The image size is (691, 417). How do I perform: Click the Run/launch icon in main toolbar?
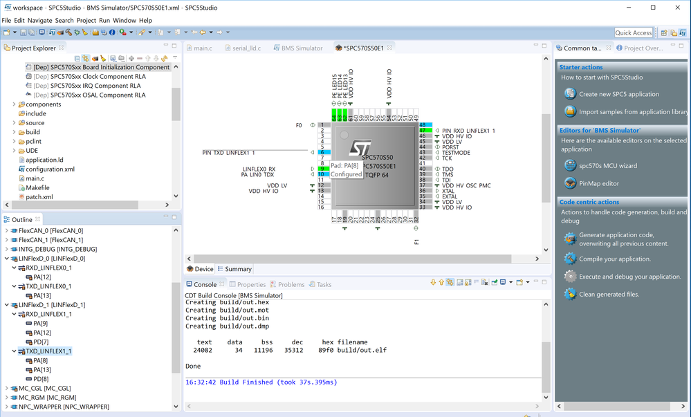(x=123, y=33)
